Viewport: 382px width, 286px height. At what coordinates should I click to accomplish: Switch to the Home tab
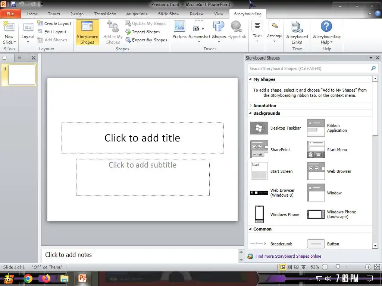point(32,14)
